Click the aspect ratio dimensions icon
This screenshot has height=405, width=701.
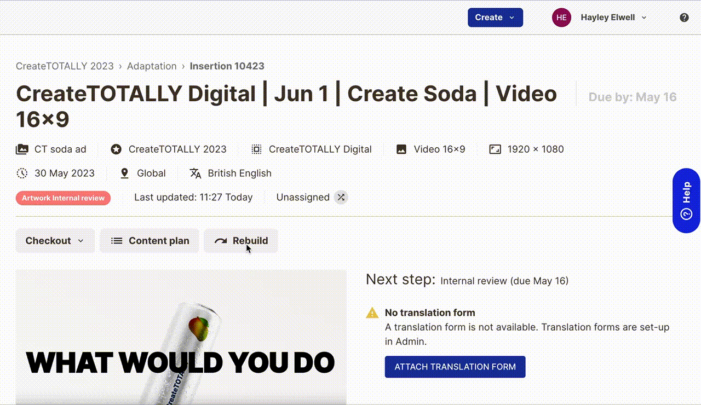pyautogui.click(x=495, y=149)
